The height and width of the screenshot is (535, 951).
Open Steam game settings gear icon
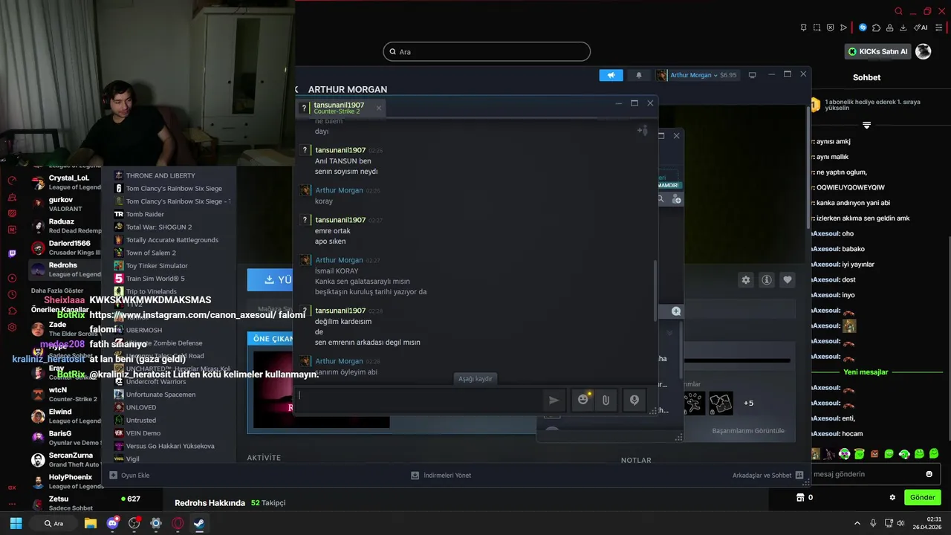pos(745,280)
